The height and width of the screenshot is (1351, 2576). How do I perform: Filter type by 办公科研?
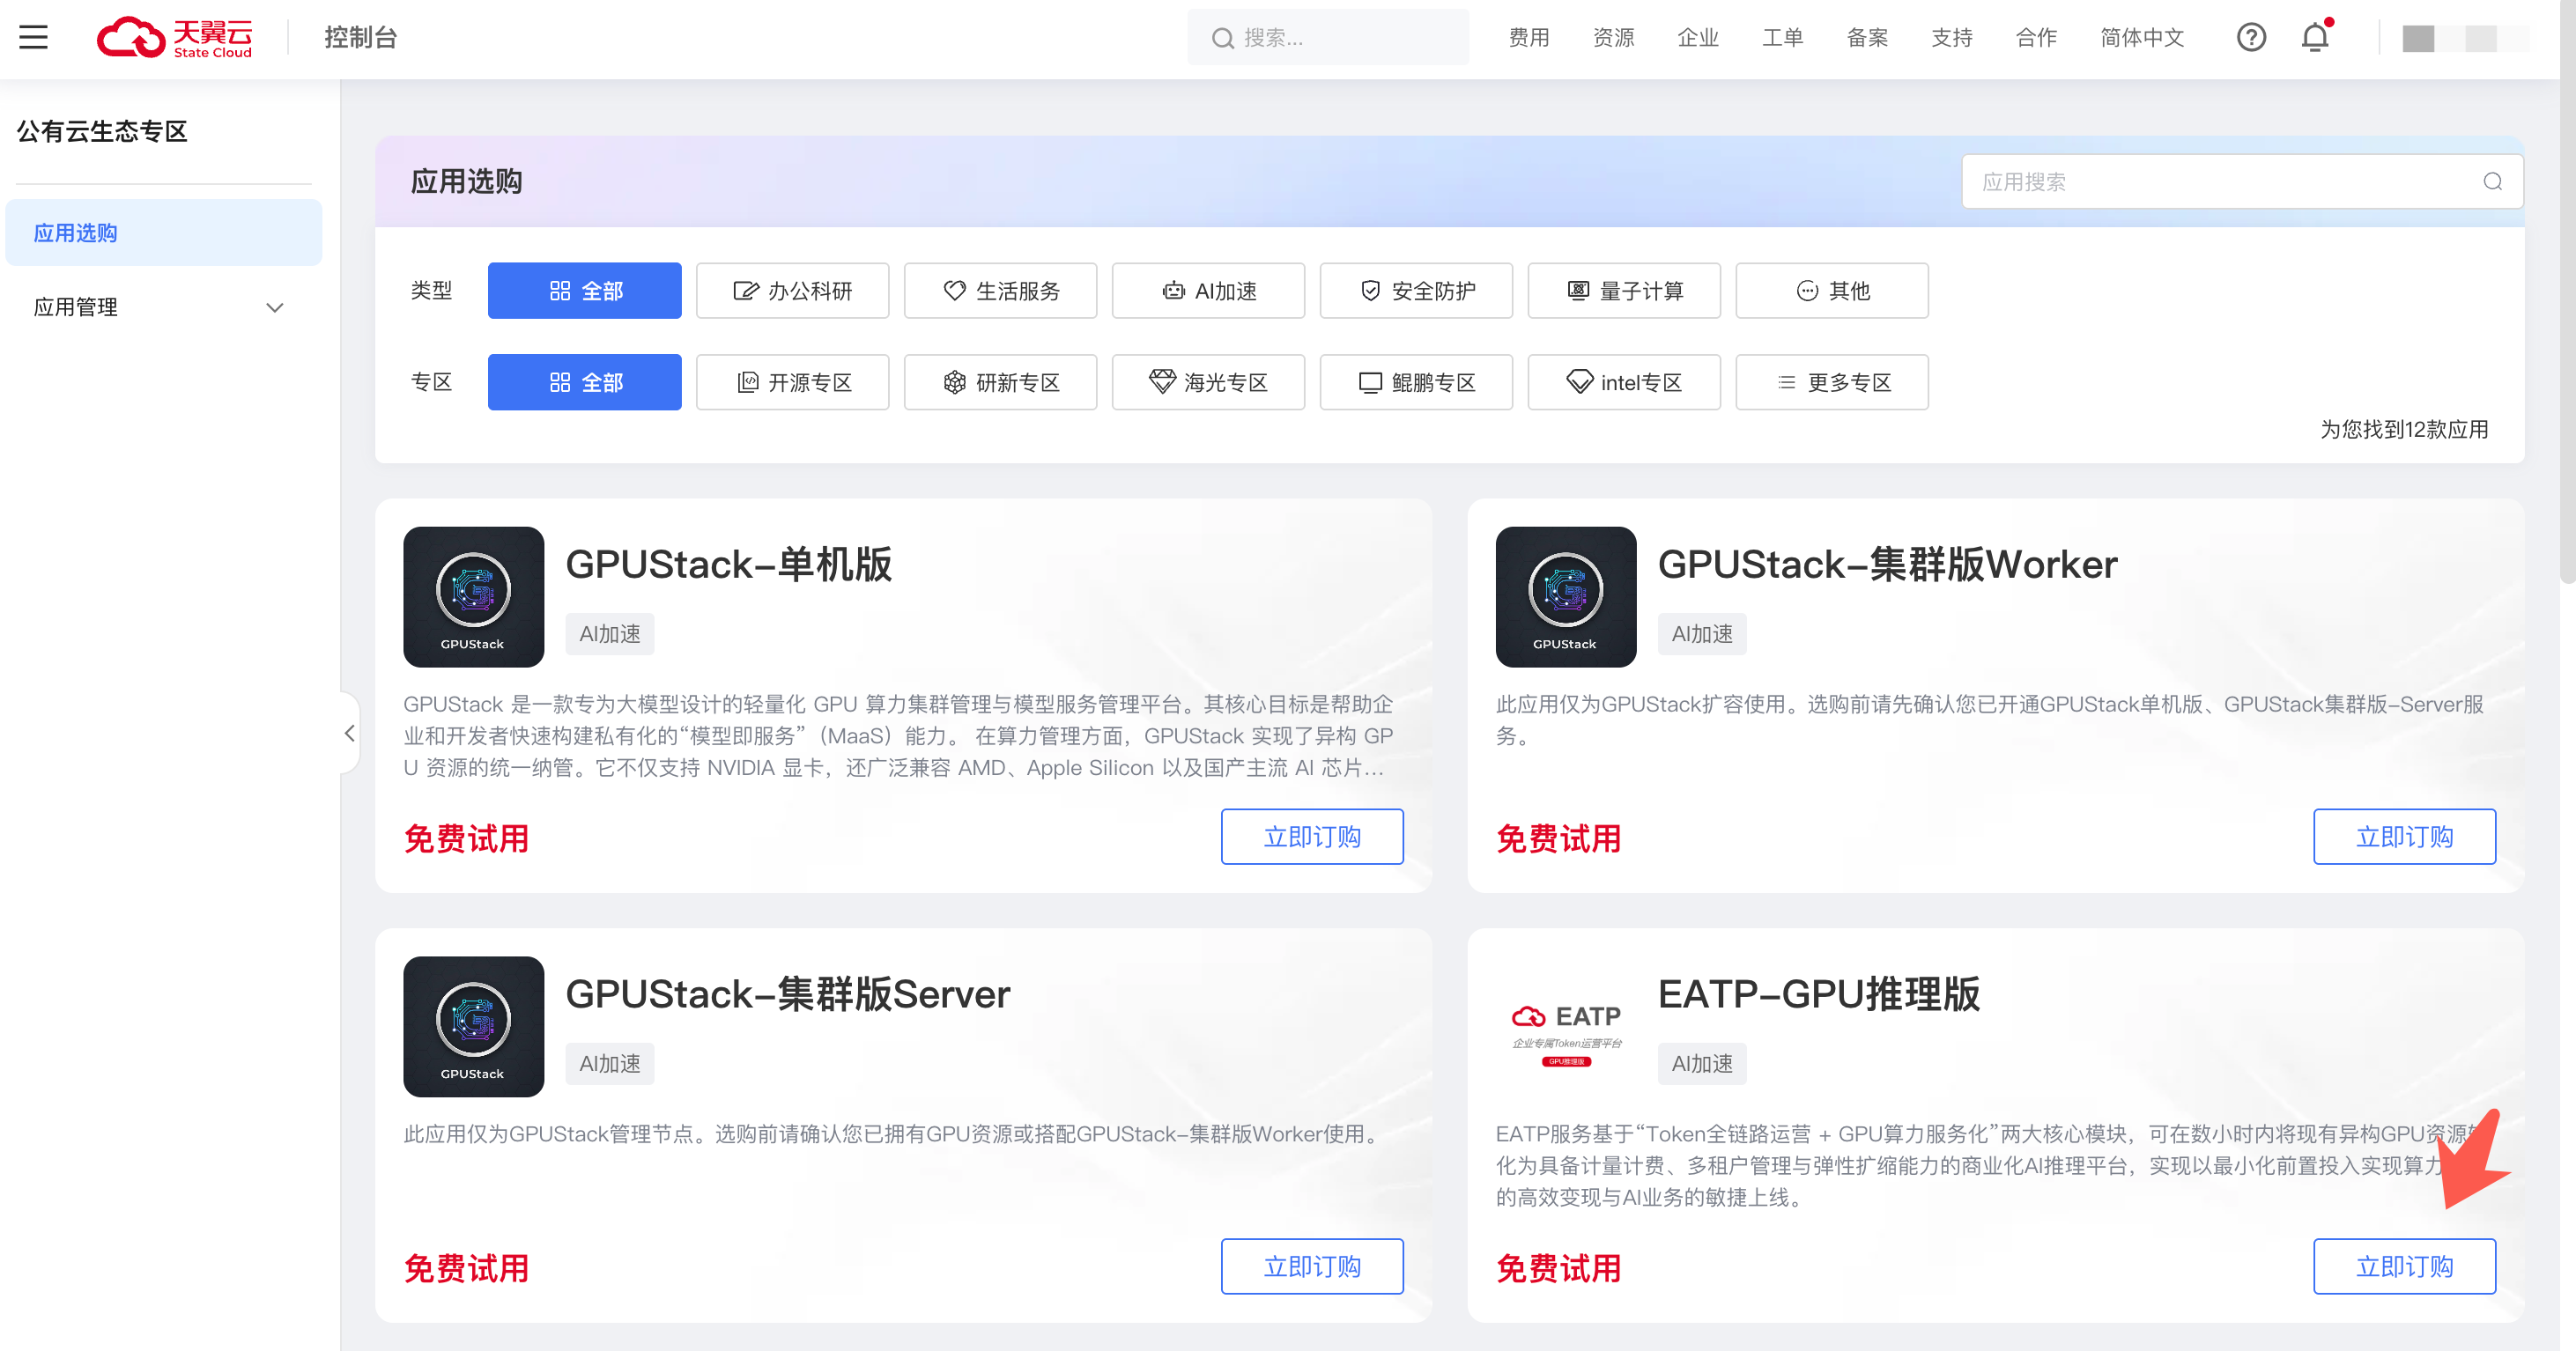coord(792,290)
